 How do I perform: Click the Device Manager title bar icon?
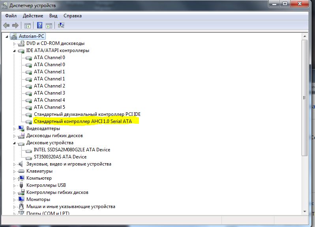[5, 6]
